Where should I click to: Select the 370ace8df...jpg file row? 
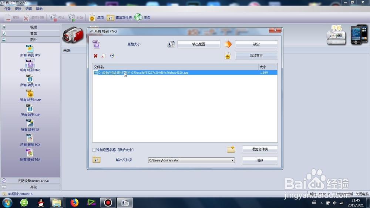[185, 73]
